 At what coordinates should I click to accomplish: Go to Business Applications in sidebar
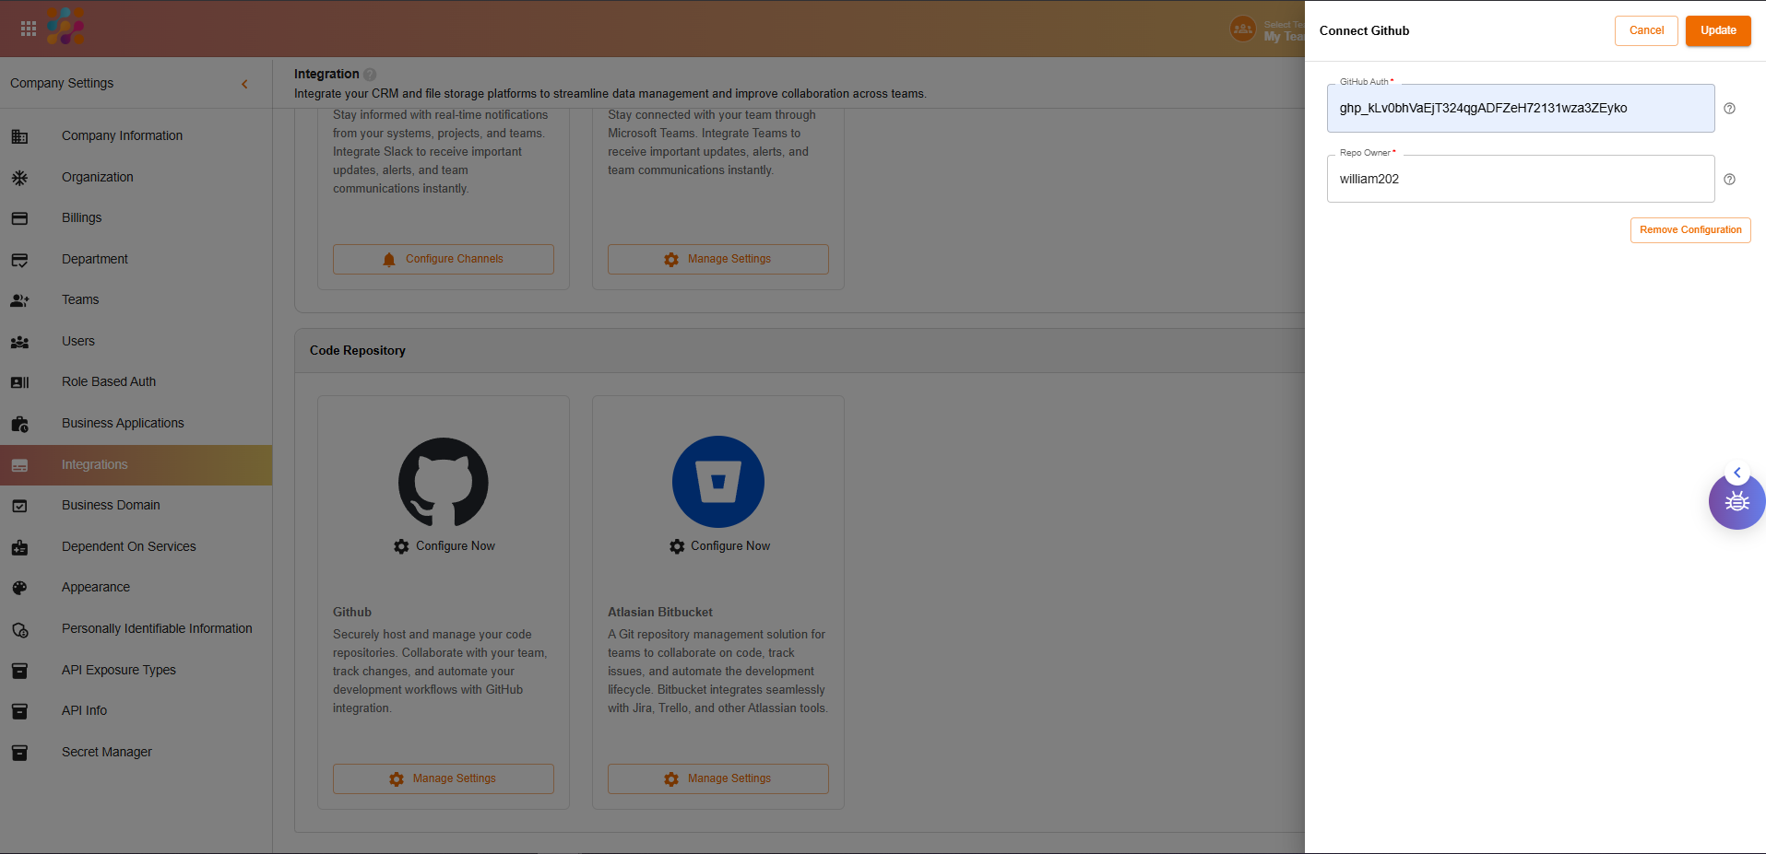point(123,423)
